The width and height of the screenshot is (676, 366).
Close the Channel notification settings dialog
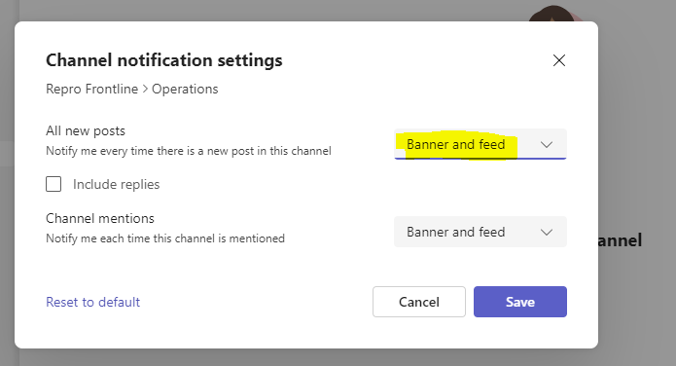(559, 60)
